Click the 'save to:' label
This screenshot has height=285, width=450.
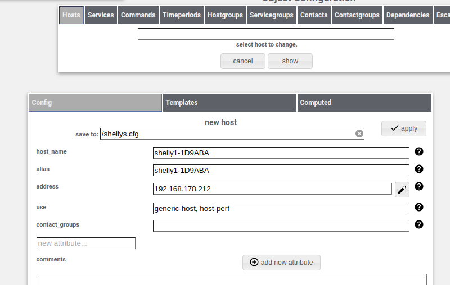coord(87,134)
